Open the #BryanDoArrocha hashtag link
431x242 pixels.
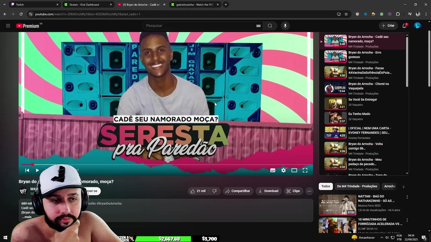tap(109, 203)
